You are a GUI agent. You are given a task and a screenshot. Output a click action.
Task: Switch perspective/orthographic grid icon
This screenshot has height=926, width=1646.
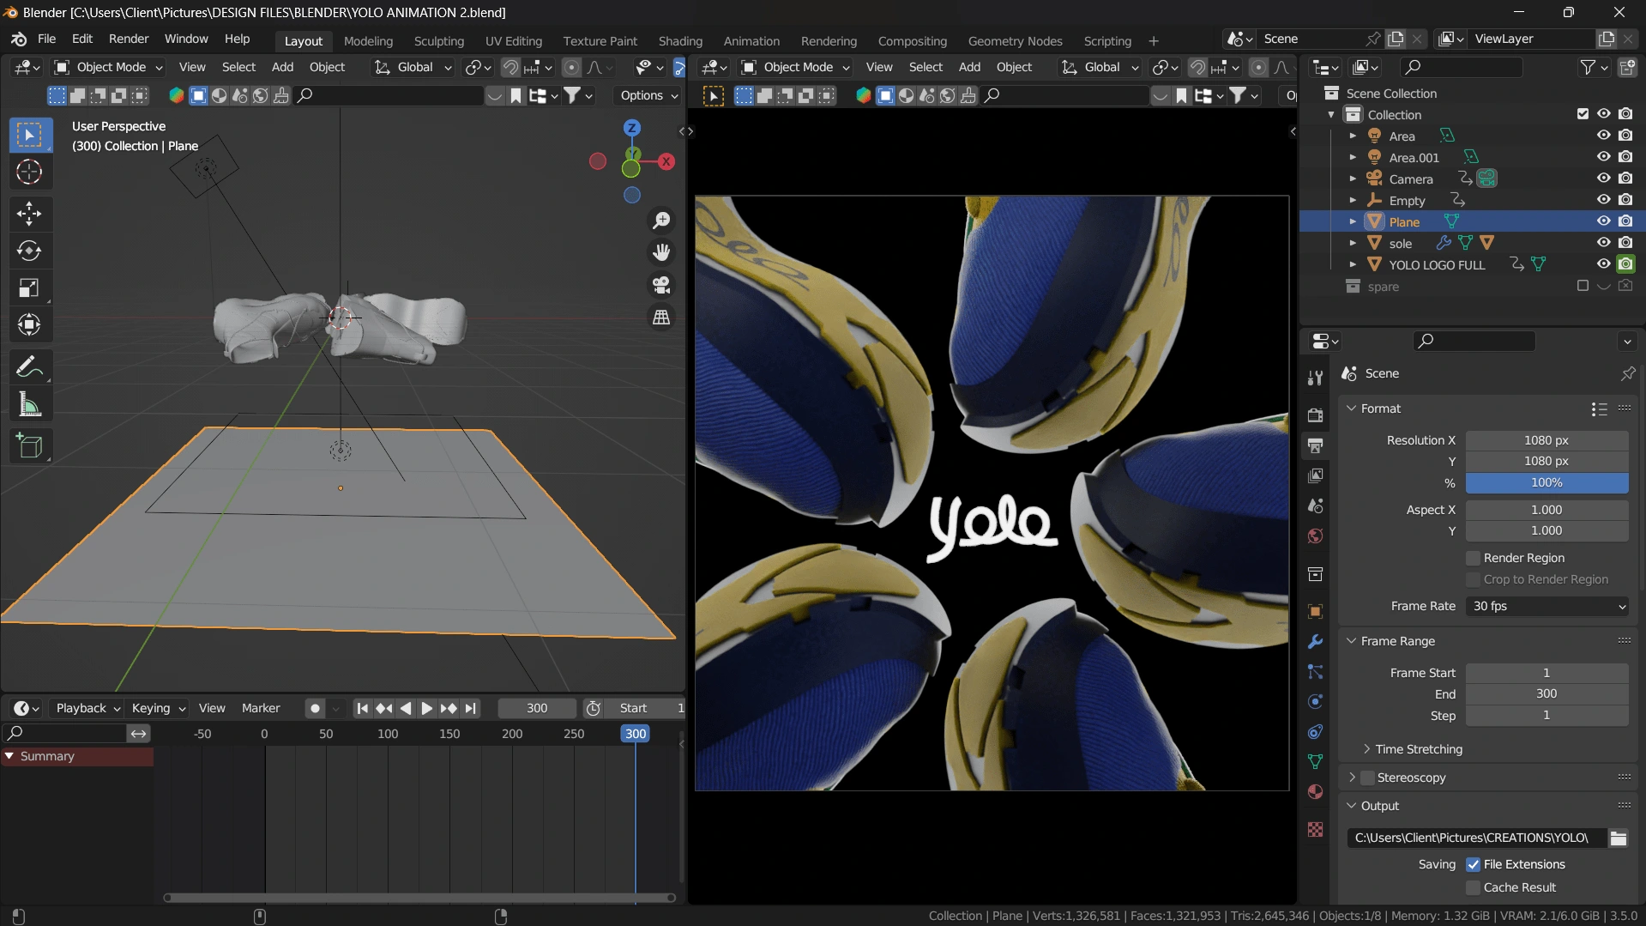point(661,318)
